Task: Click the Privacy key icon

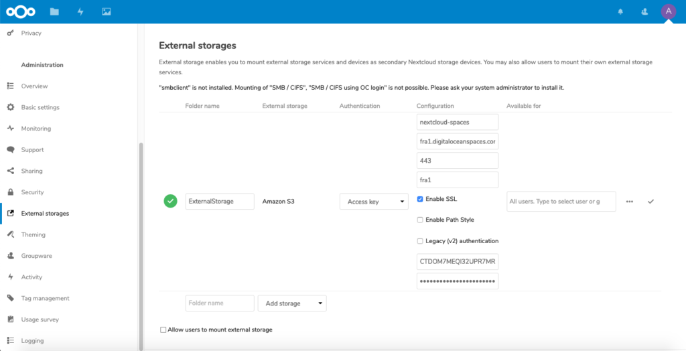Action: pos(11,33)
